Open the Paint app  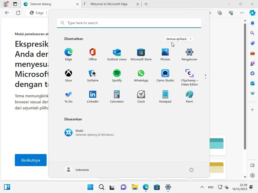[189, 97]
